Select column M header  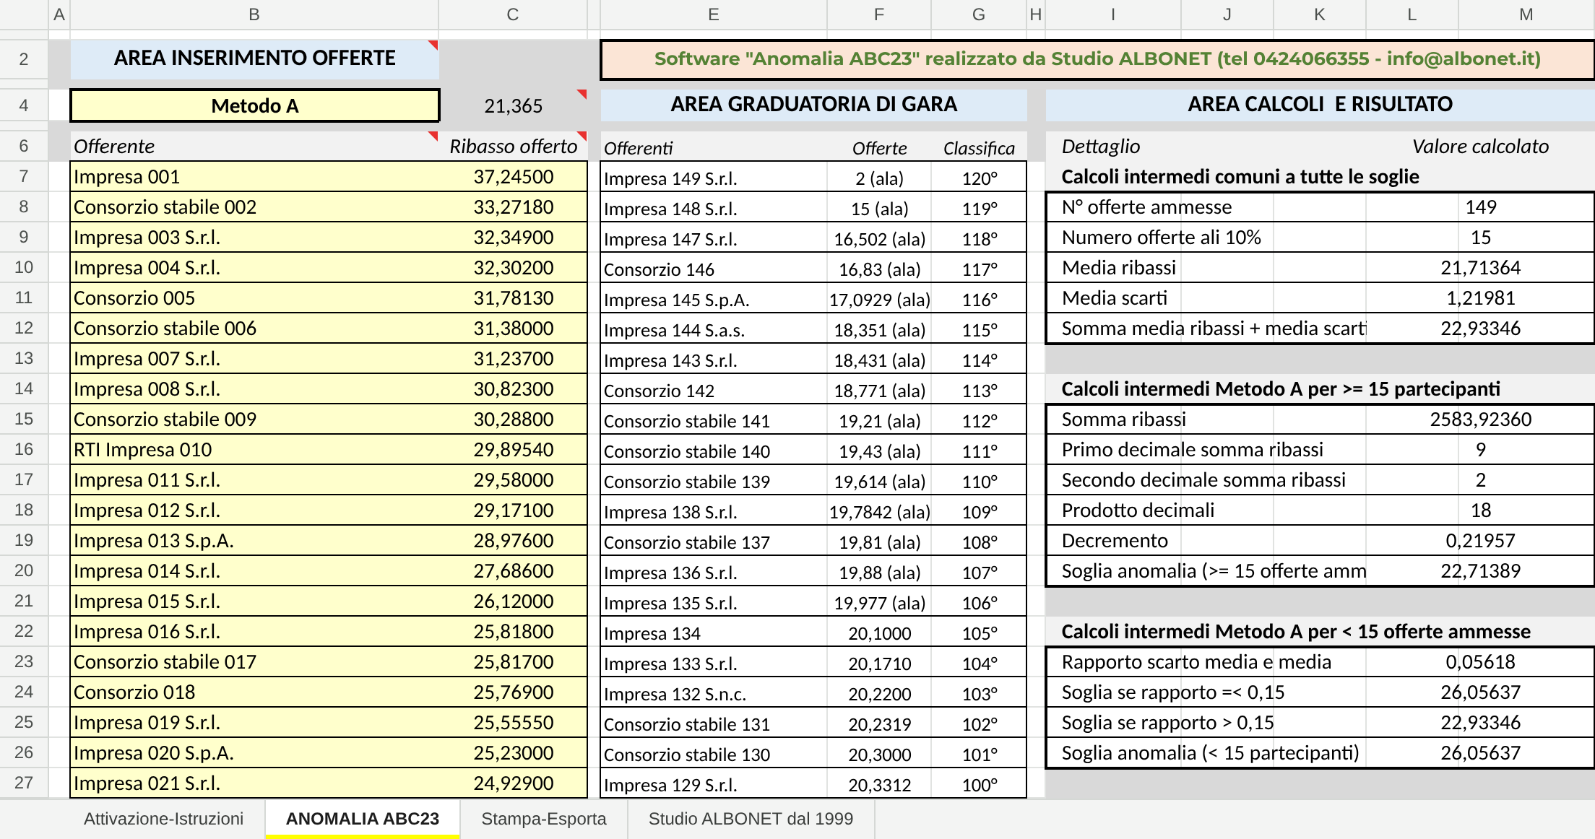pyautogui.click(x=1526, y=14)
